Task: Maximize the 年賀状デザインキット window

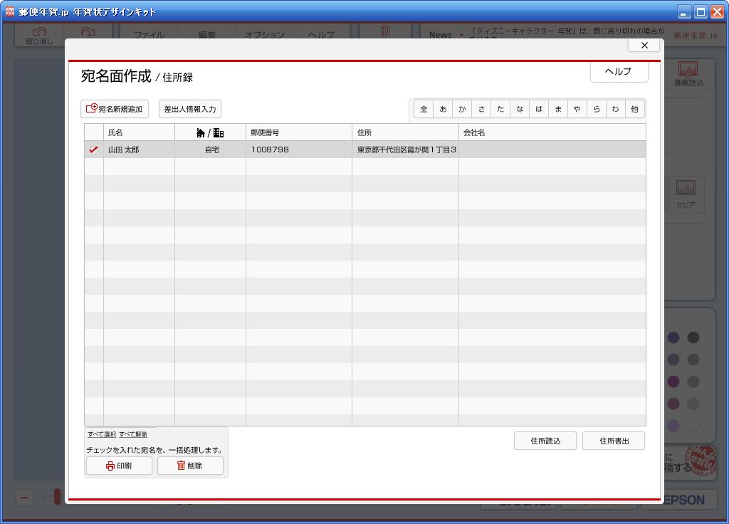Action: (701, 11)
